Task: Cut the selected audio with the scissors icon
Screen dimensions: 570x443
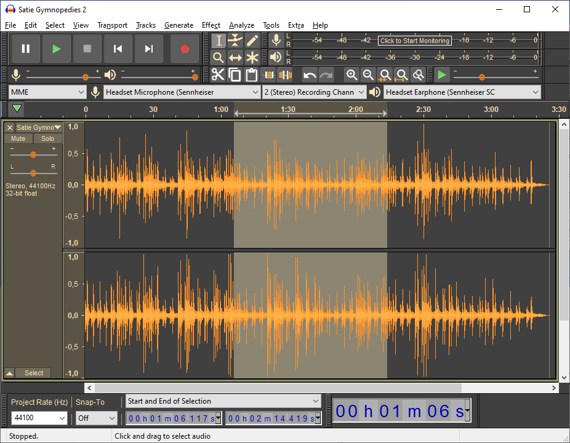Action: pyautogui.click(x=218, y=74)
